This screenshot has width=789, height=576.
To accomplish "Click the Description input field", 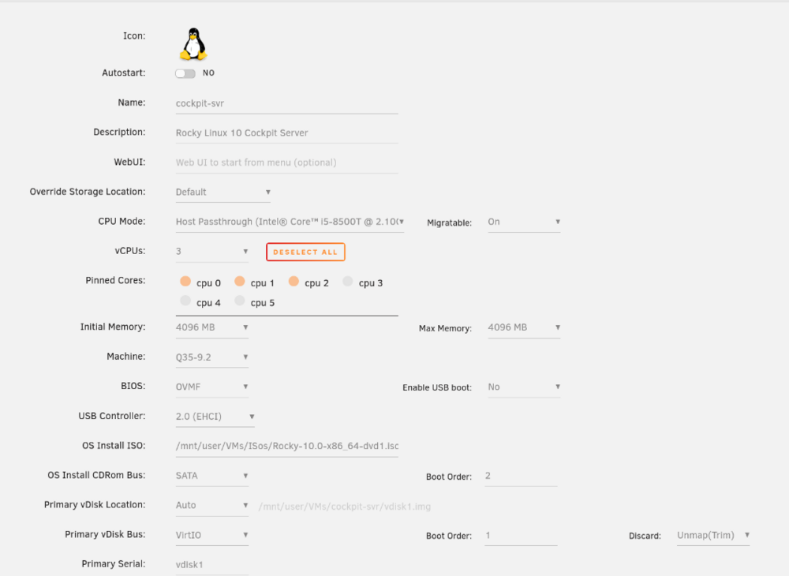I will pyautogui.click(x=287, y=133).
